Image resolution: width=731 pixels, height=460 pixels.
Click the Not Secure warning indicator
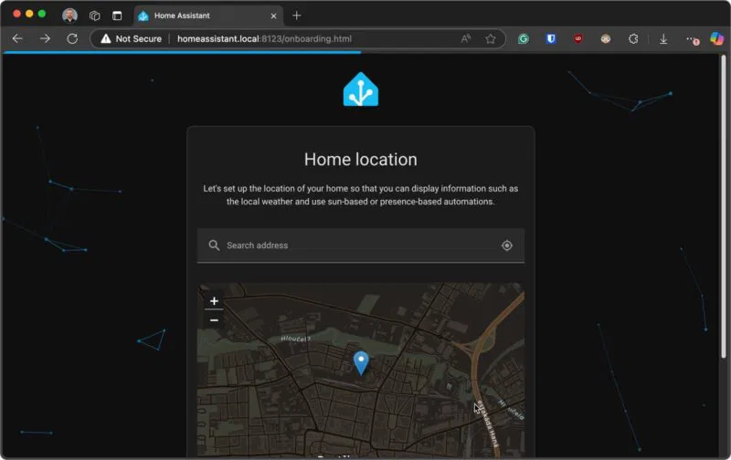[x=132, y=38]
